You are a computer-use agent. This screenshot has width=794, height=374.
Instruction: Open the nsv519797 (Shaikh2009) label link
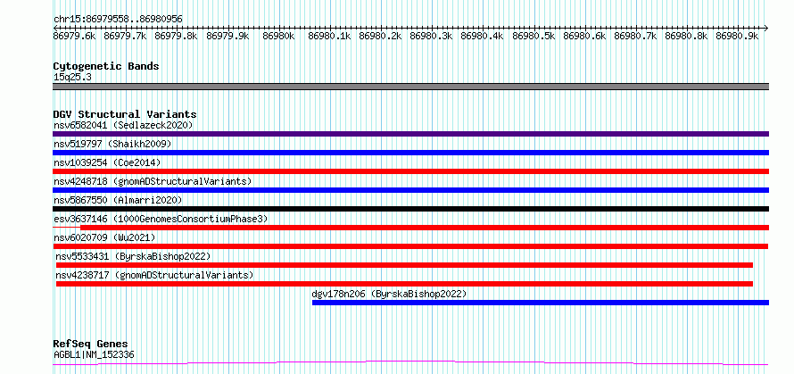(x=112, y=144)
